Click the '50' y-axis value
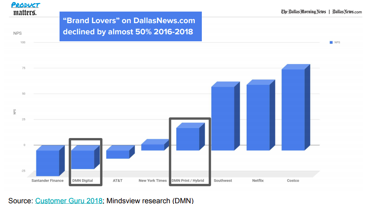The width and height of the screenshot is (370, 204). (24, 94)
